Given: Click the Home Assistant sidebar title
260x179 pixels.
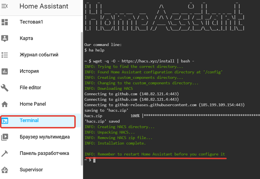Looking at the screenshot, I should point(44,6).
